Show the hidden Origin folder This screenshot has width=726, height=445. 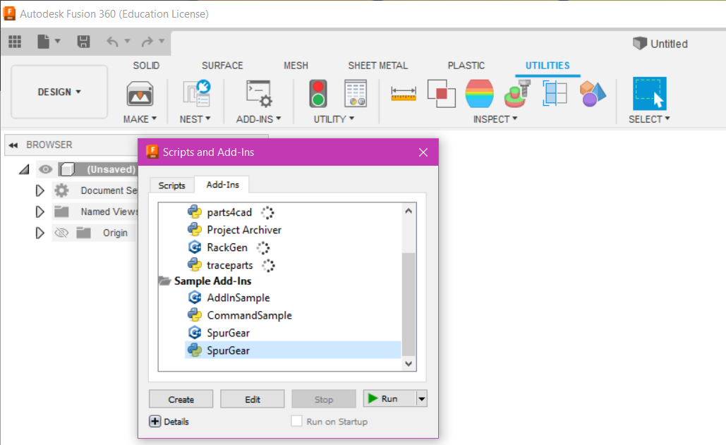(61, 233)
